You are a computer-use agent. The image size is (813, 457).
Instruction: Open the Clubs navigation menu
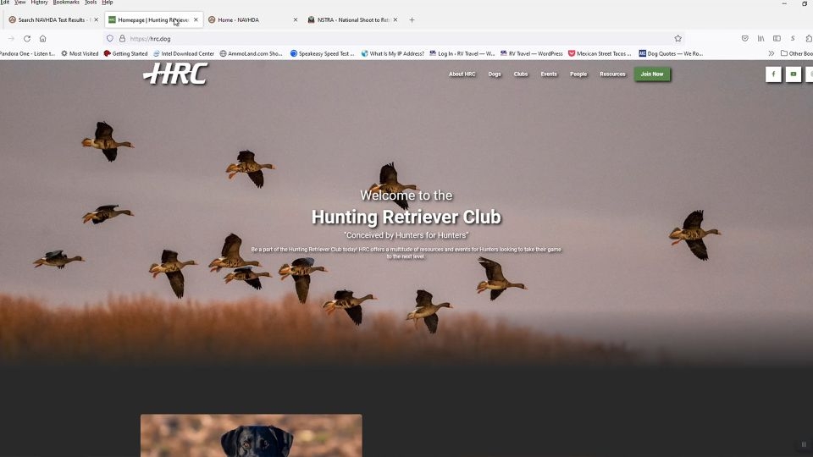coord(521,74)
